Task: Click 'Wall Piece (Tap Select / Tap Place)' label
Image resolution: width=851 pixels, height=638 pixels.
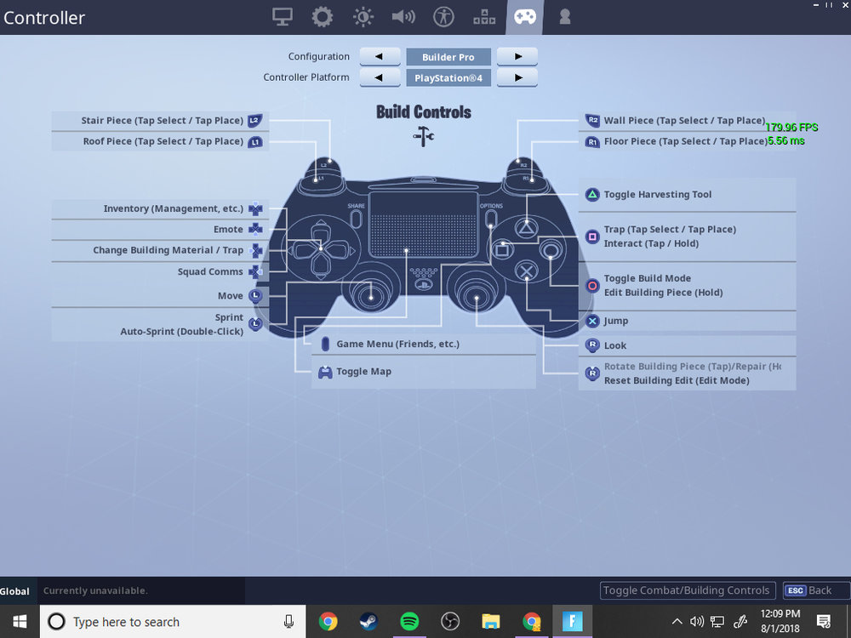Action: click(685, 121)
